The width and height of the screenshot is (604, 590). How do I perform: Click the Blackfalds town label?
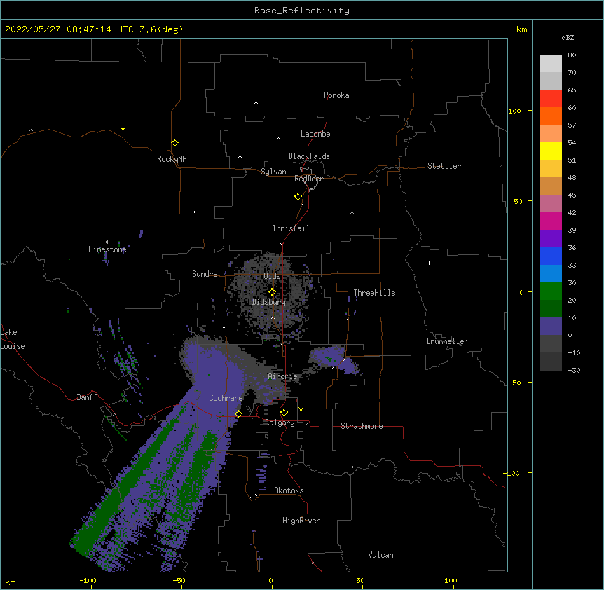click(309, 156)
